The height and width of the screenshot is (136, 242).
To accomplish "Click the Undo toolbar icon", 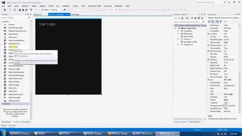I will [x=31, y=10].
